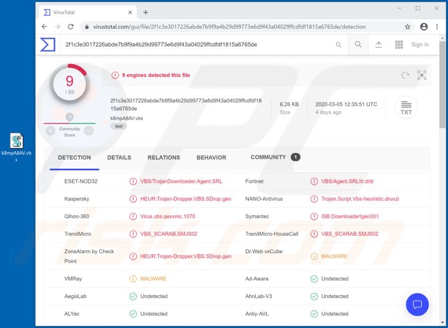The image size is (448, 328).
Task: Click the similar files graph icon
Action: [422, 75]
